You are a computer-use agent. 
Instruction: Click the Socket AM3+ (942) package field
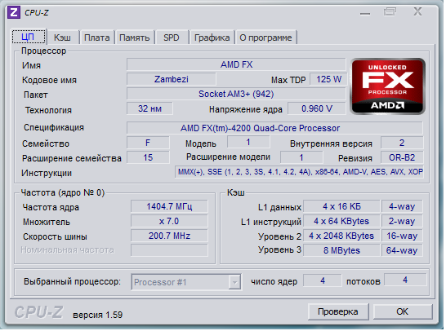pyautogui.click(x=236, y=94)
